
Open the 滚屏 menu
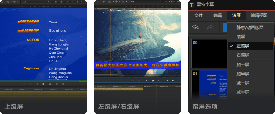pos(236,15)
